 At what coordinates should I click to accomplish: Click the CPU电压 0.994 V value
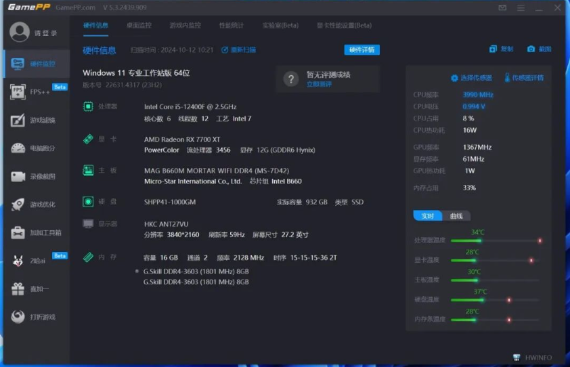[x=474, y=106]
